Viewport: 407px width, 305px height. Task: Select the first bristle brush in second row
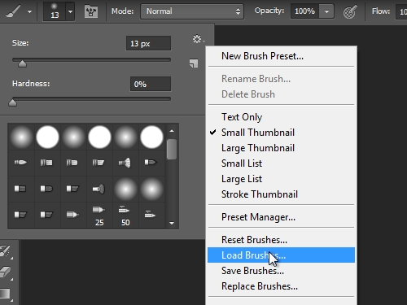(x=20, y=163)
